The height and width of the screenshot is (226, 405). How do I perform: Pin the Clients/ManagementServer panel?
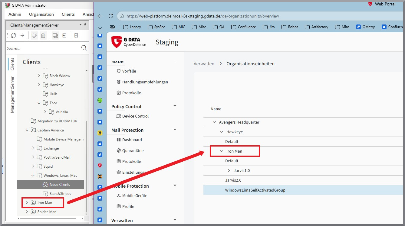point(85,25)
